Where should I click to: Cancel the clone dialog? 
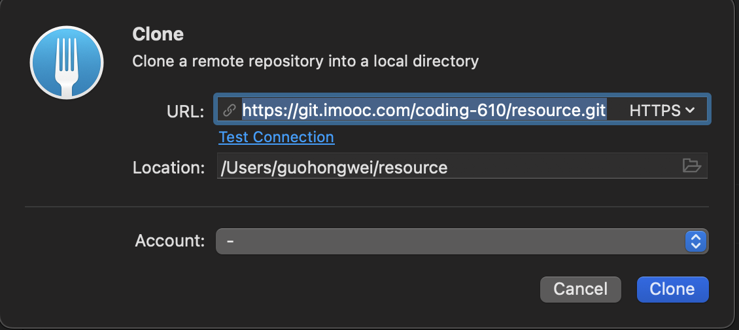[x=580, y=289]
